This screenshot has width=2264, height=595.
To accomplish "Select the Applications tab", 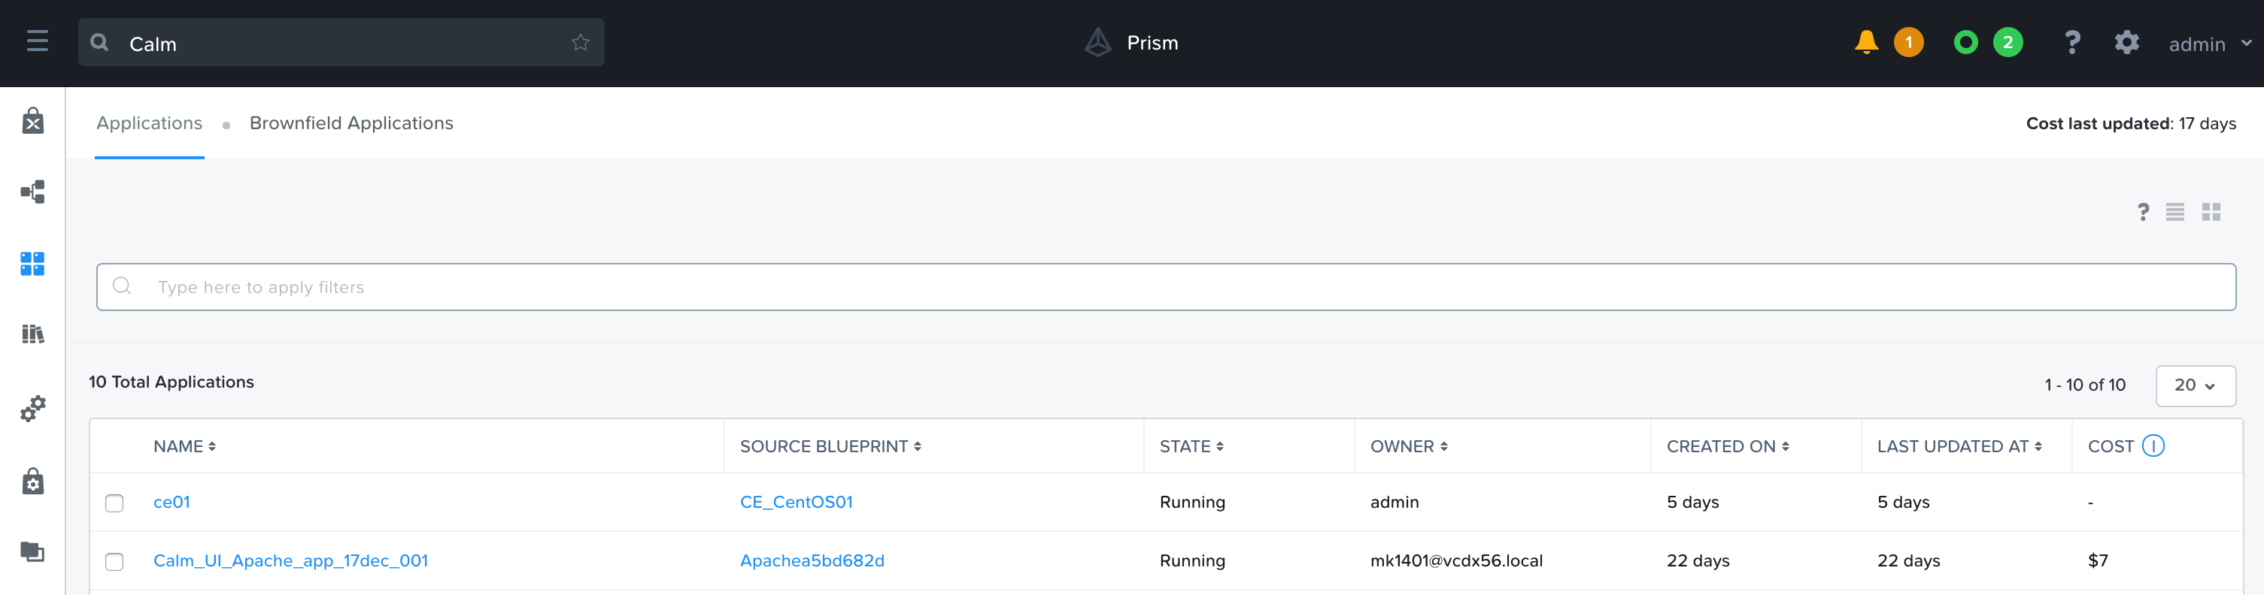I will click(150, 123).
